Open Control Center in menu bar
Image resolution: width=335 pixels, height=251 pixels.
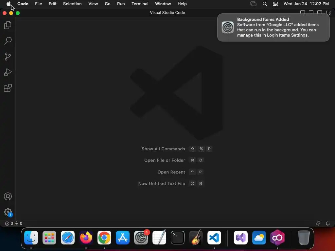click(275, 4)
